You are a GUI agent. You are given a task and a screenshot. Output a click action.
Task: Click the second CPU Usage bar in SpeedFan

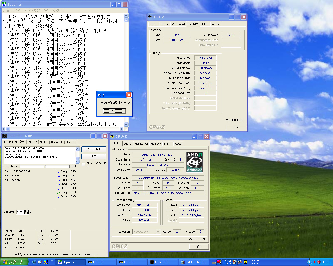coord(57,167)
